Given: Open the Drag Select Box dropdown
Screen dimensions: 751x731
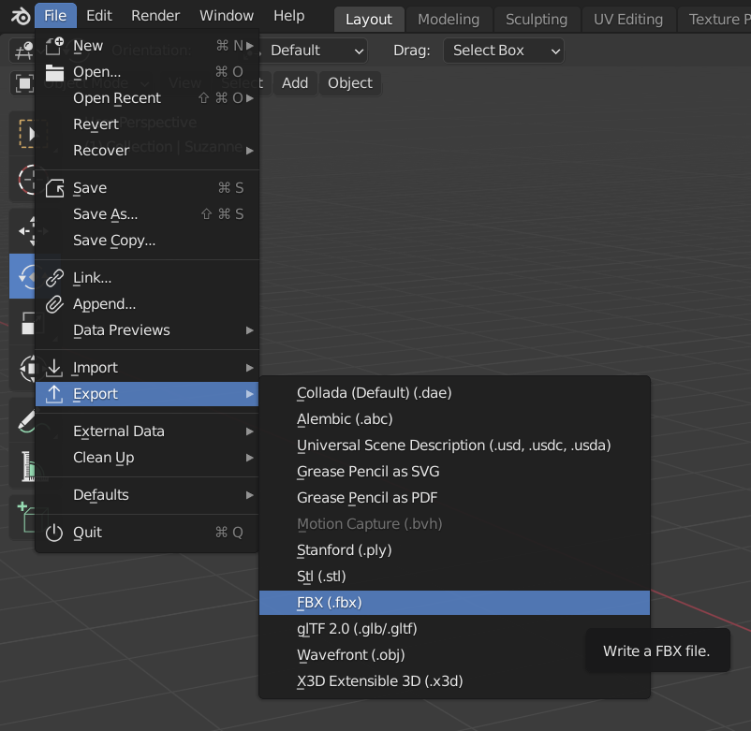Looking at the screenshot, I should coord(504,51).
